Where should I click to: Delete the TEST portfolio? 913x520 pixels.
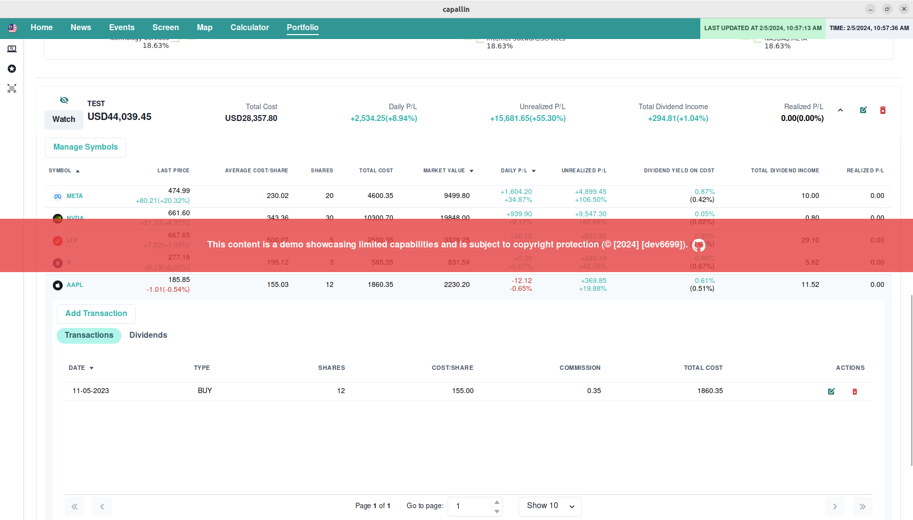pos(883,110)
